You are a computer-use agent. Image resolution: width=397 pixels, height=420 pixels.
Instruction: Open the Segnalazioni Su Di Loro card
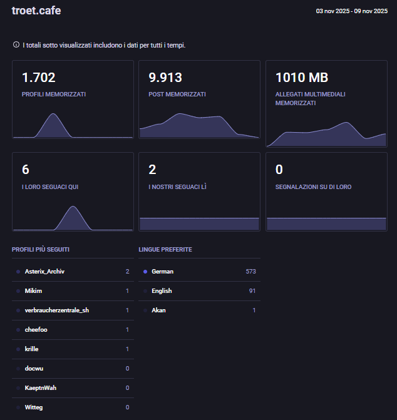(x=326, y=192)
